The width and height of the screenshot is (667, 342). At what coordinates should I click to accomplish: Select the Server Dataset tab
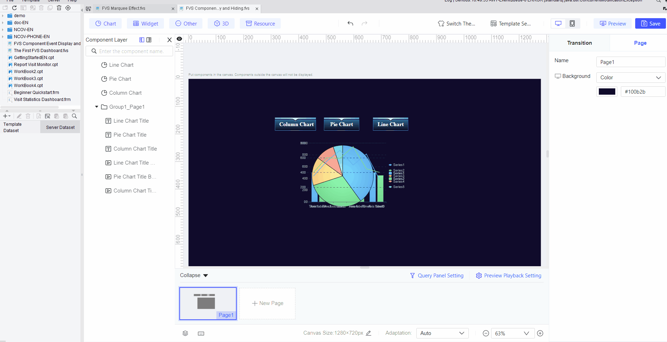coord(60,128)
